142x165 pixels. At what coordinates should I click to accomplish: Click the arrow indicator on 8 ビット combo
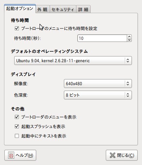128,95
